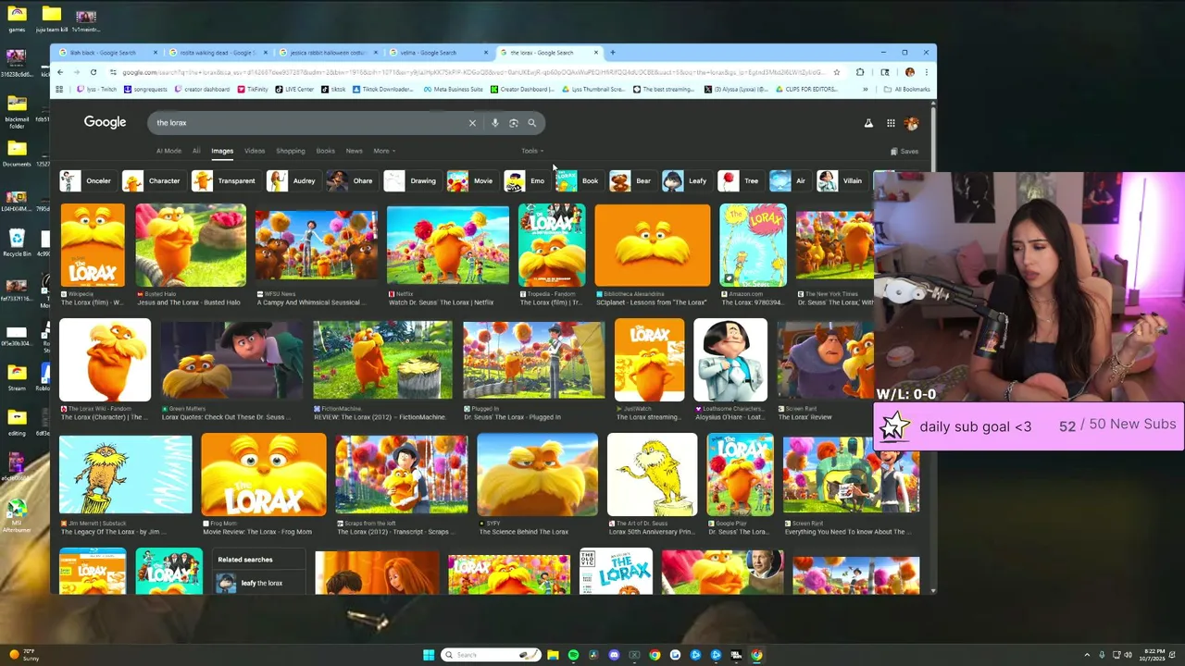Filter images by the Audrey chip
This screenshot has height=666, width=1185.
(x=293, y=181)
